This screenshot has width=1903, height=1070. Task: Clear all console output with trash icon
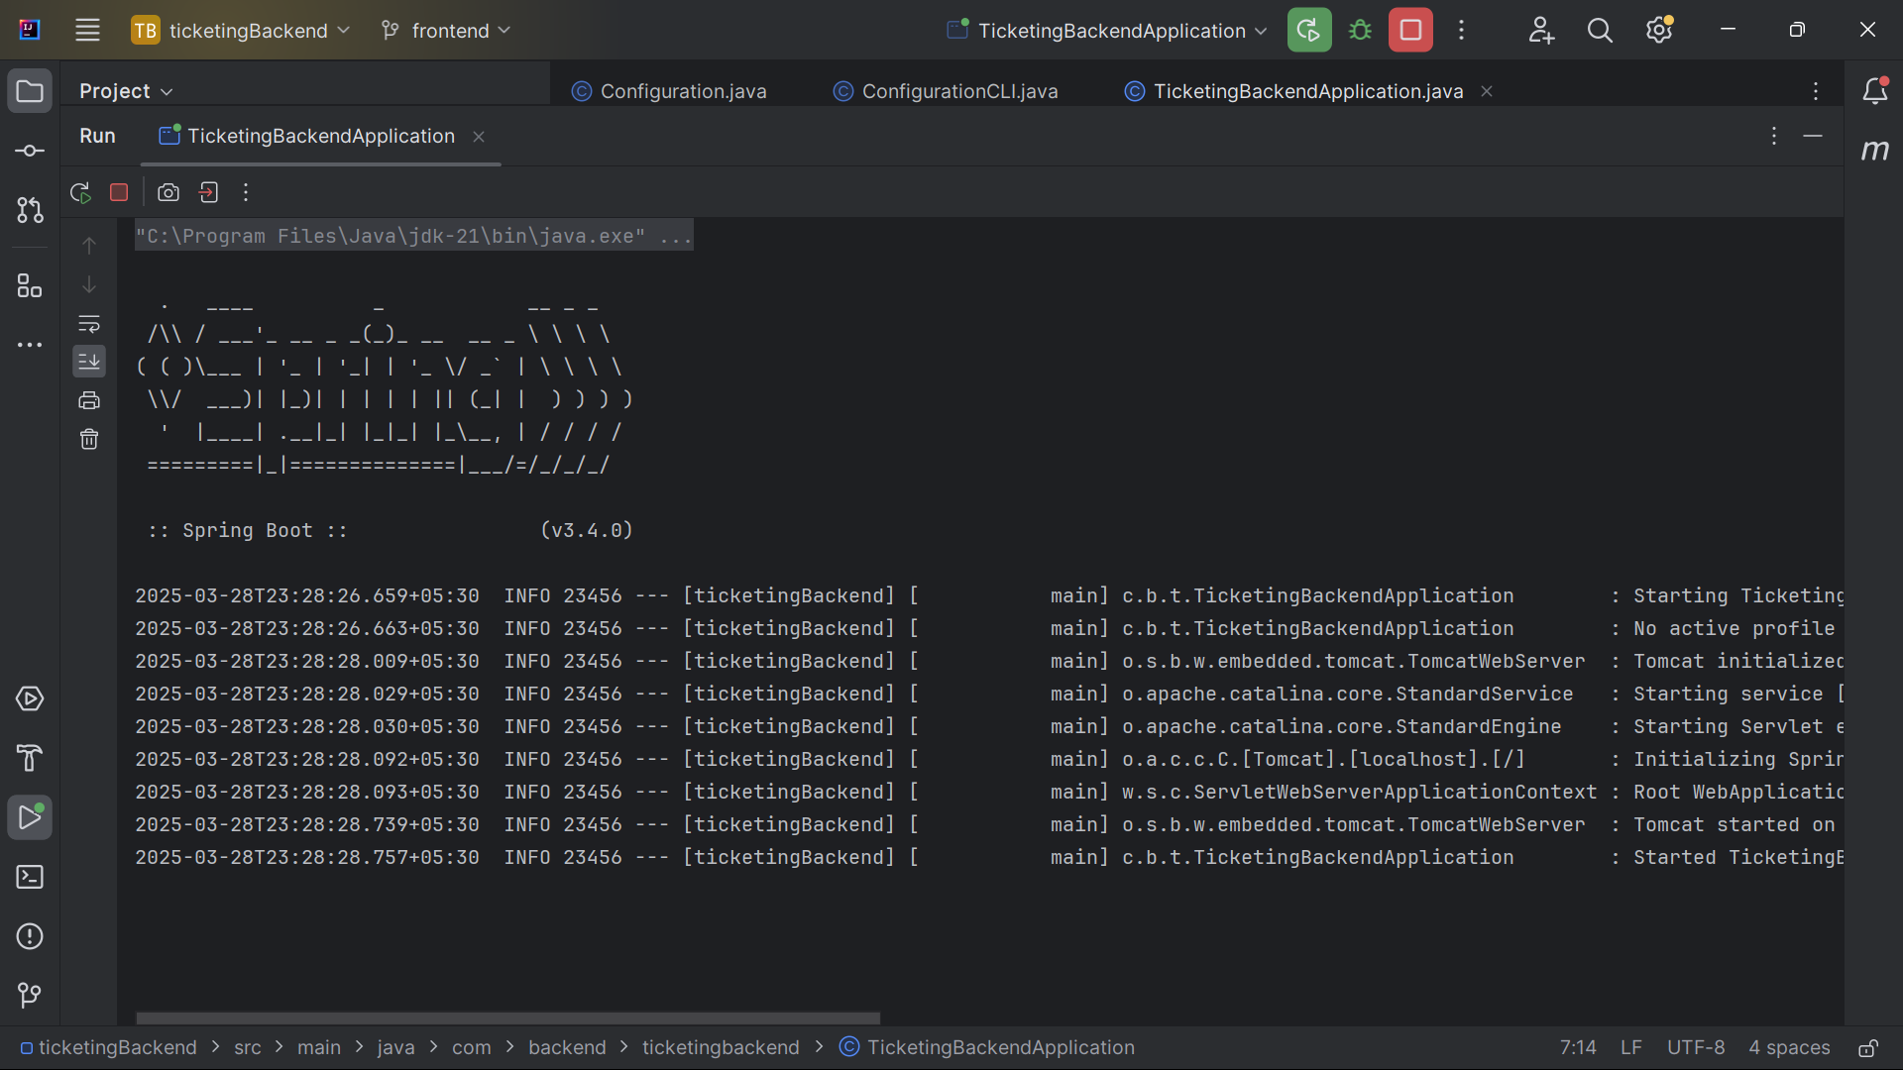click(89, 439)
